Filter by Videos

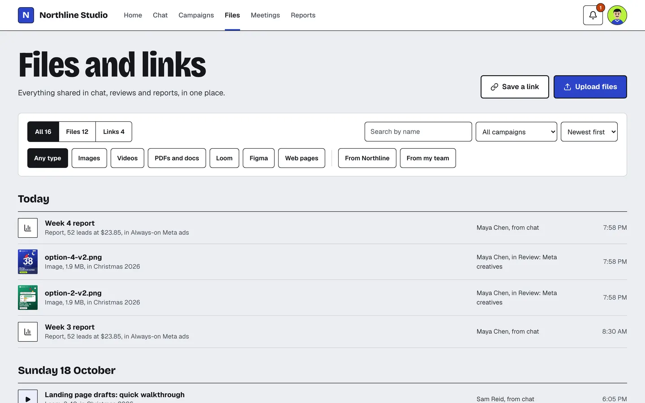[127, 158]
